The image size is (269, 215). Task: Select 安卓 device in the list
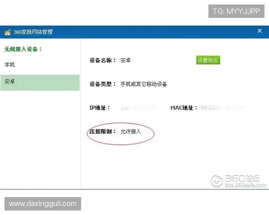pos(40,82)
